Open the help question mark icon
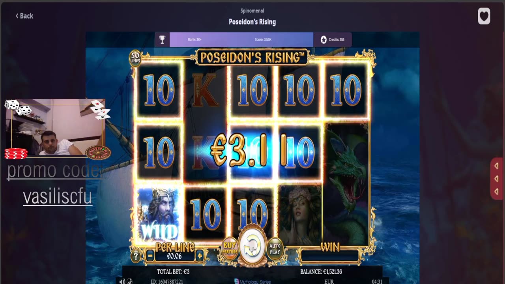505x284 pixels. click(135, 256)
